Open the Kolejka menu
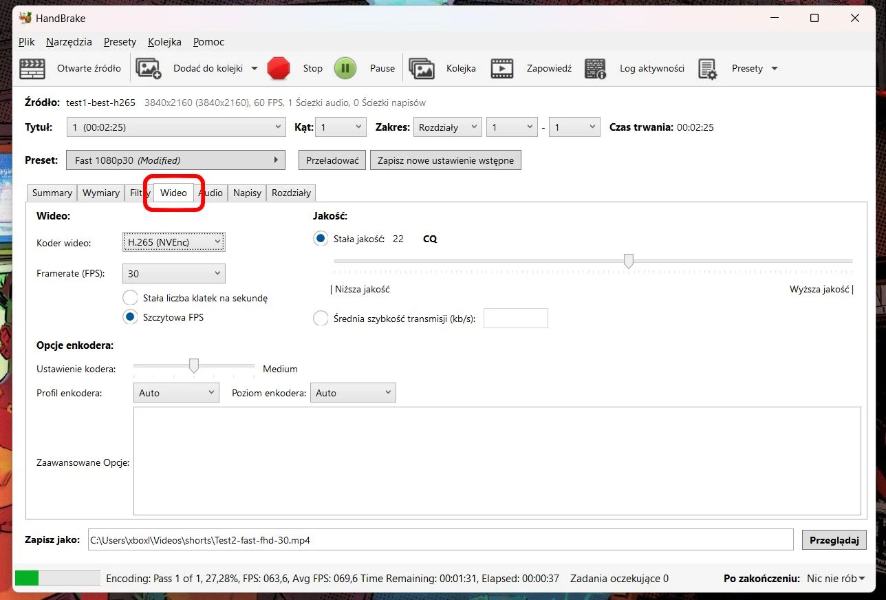Screen dimensions: 886x600 coord(164,42)
